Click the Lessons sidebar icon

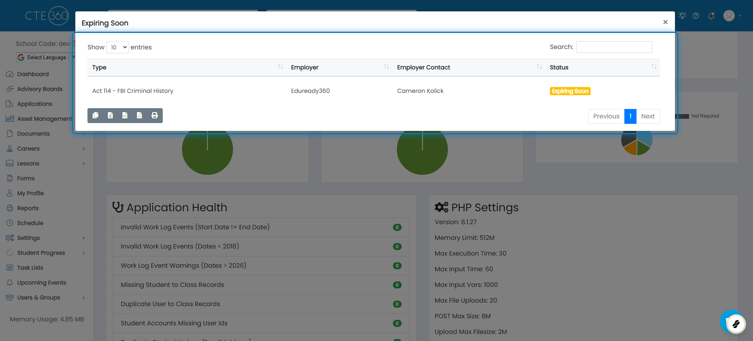point(10,163)
